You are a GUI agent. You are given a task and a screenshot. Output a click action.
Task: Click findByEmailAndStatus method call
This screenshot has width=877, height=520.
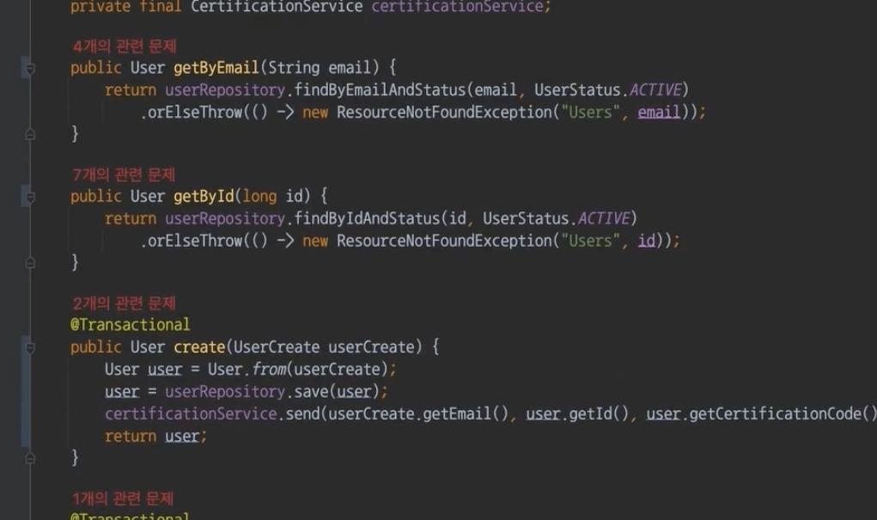380,90
